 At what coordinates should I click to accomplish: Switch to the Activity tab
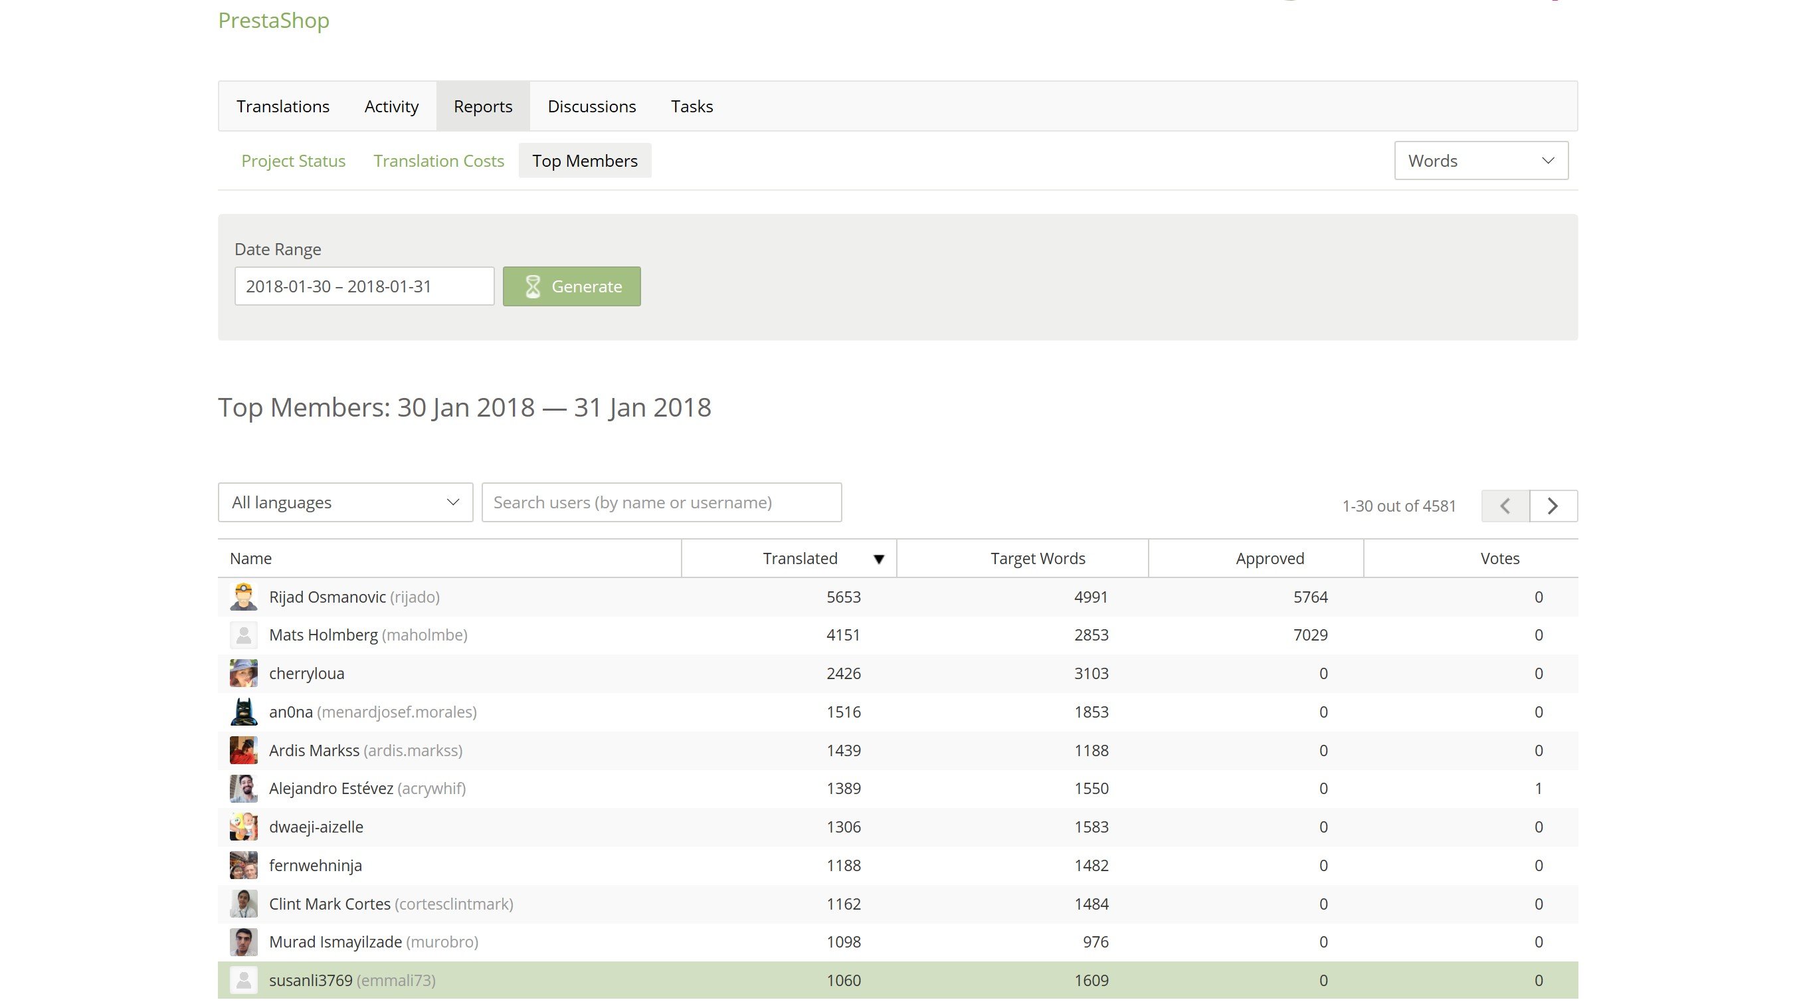[391, 106]
